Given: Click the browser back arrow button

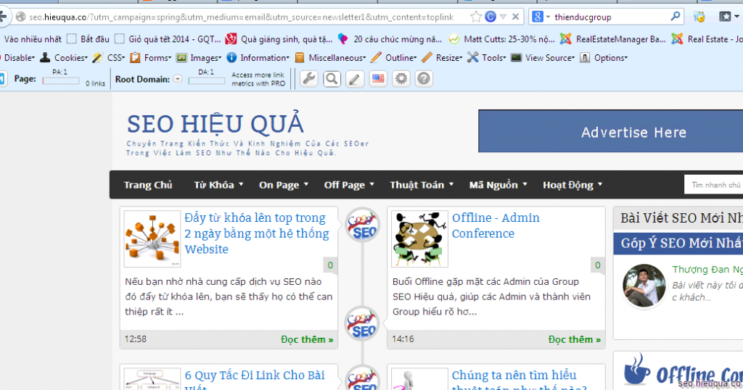Looking at the screenshot, I should pyautogui.click(x=3, y=17).
